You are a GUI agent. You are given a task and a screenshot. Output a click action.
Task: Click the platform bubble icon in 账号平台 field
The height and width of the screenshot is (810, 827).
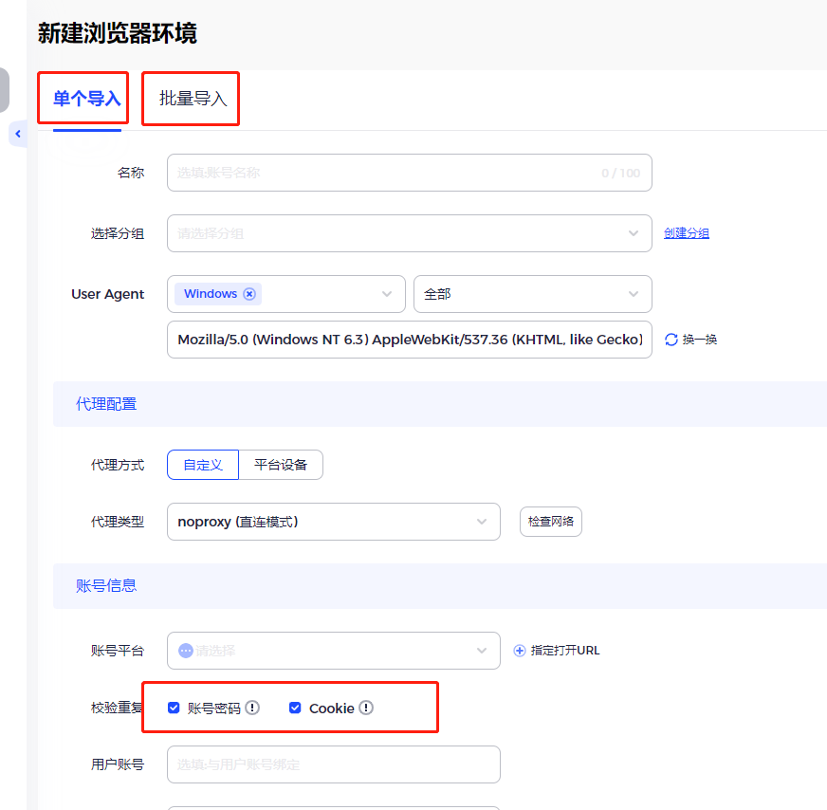pyautogui.click(x=186, y=651)
